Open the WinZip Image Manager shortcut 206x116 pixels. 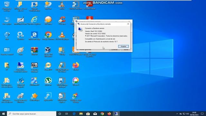click(62, 82)
